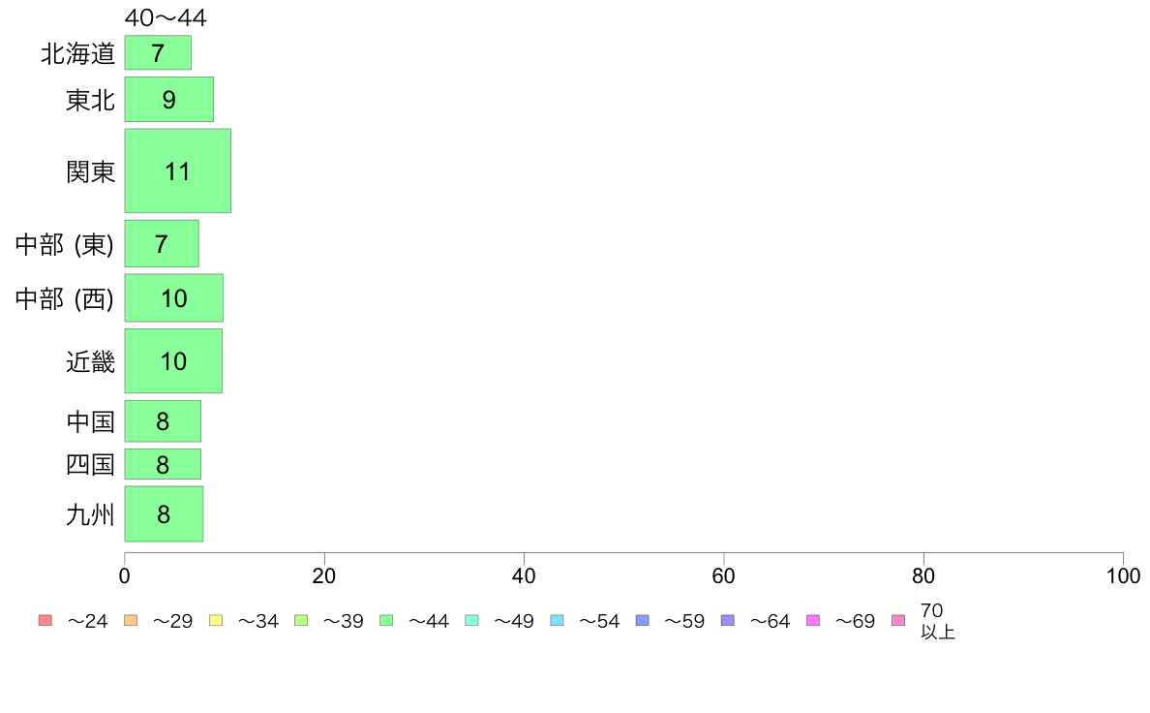
Task: Click the magenta ~69 legend swatch
Action: tap(812, 620)
